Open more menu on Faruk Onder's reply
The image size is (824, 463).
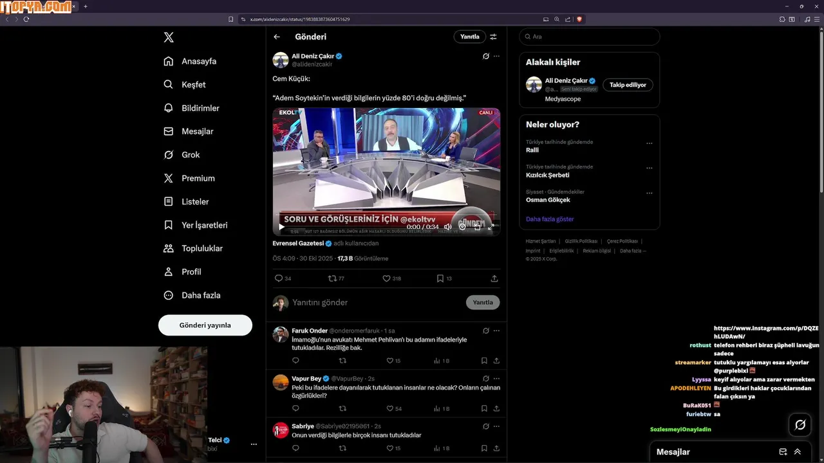[496, 331]
